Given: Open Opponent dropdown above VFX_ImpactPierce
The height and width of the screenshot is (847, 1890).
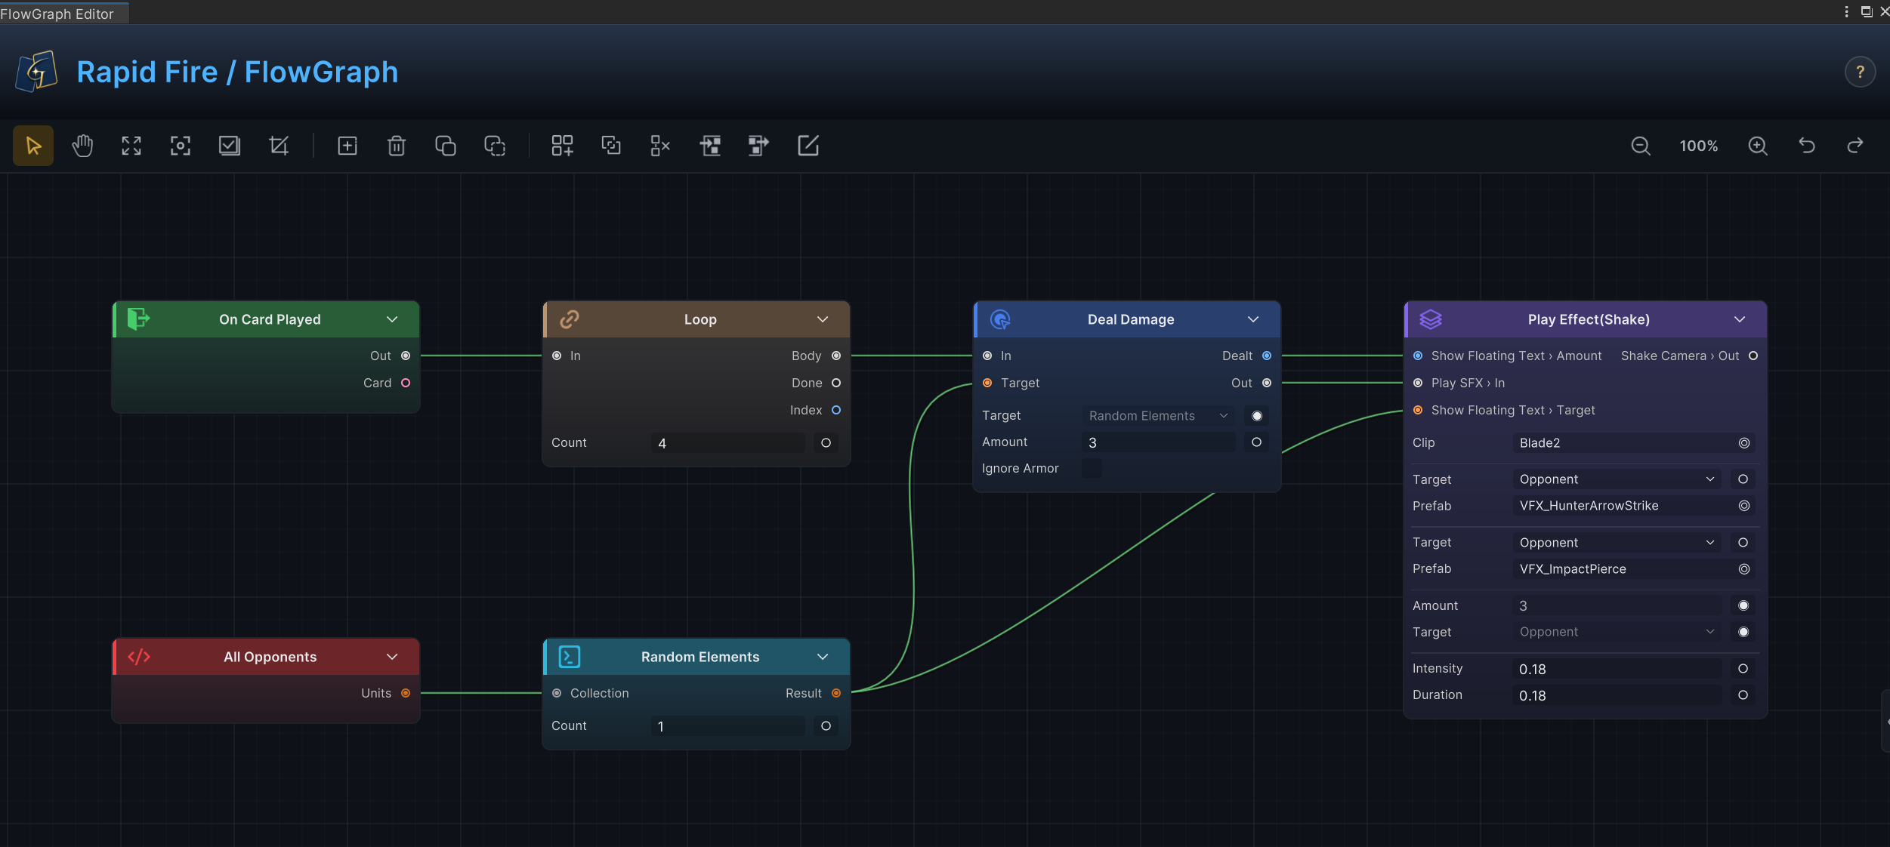Looking at the screenshot, I should [1617, 543].
